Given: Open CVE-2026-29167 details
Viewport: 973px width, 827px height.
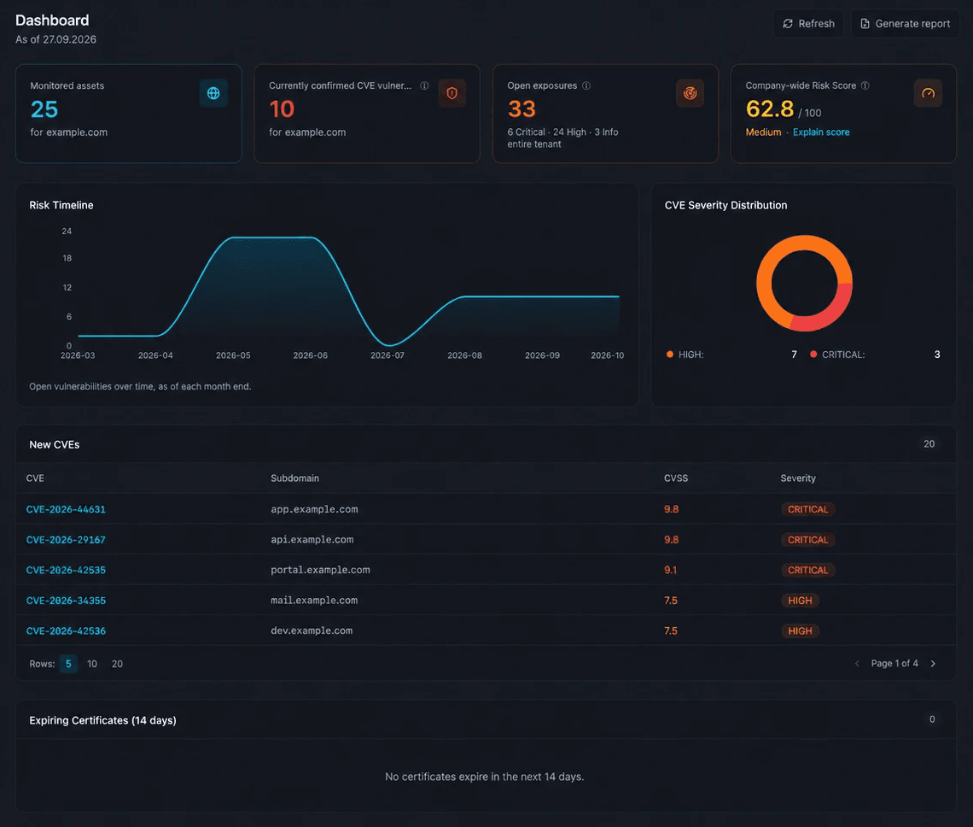Looking at the screenshot, I should pyautogui.click(x=66, y=539).
